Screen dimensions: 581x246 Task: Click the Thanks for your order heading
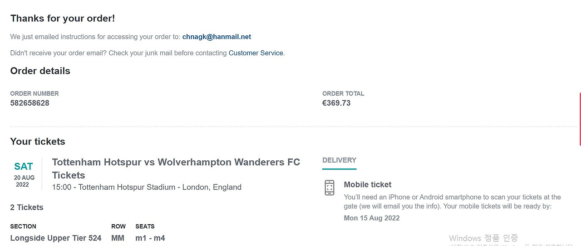(63, 19)
